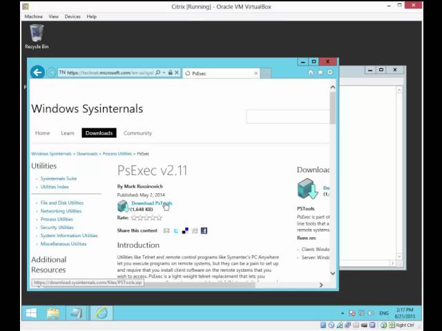
Task: Click the Downloads breadcrumb link
Action: coord(87,154)
